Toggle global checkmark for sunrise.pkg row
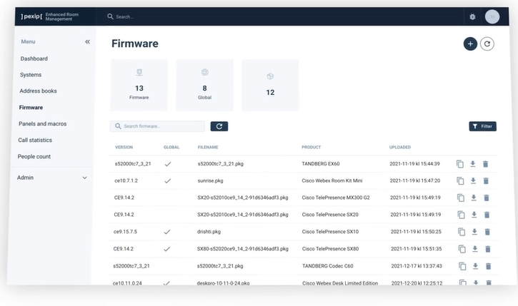 pyautogui.click(x=167, y=180)
